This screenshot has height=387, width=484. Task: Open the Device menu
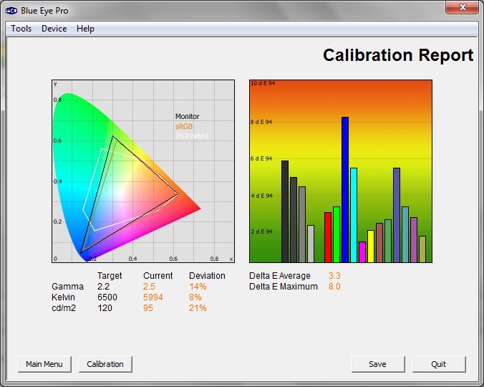54,29
